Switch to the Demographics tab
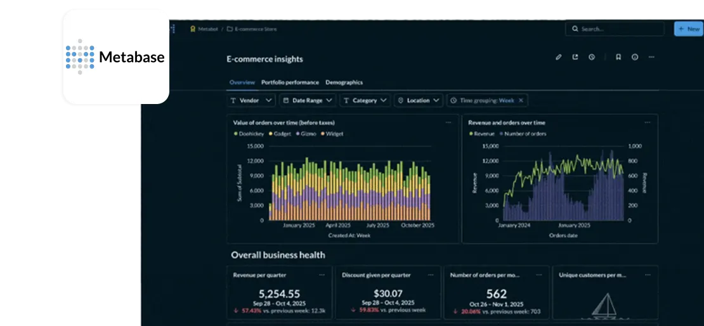Image resolution: width=704 pixels, height=326 pixels. point(344,82)
